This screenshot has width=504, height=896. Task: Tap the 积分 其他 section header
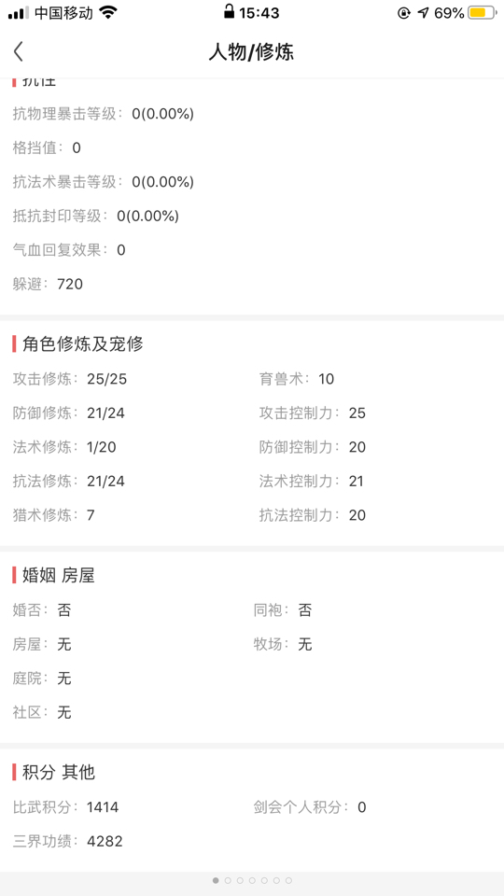[x=58, y=773]
